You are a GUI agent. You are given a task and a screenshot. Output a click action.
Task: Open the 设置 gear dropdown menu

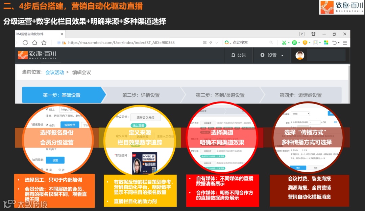(x=272, y=55)
